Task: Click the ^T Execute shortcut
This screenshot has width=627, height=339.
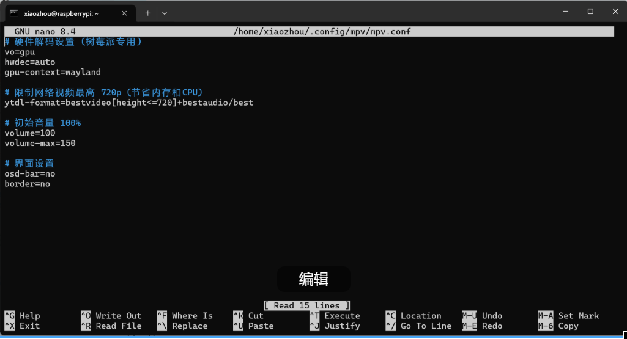Action: (335, 316)
